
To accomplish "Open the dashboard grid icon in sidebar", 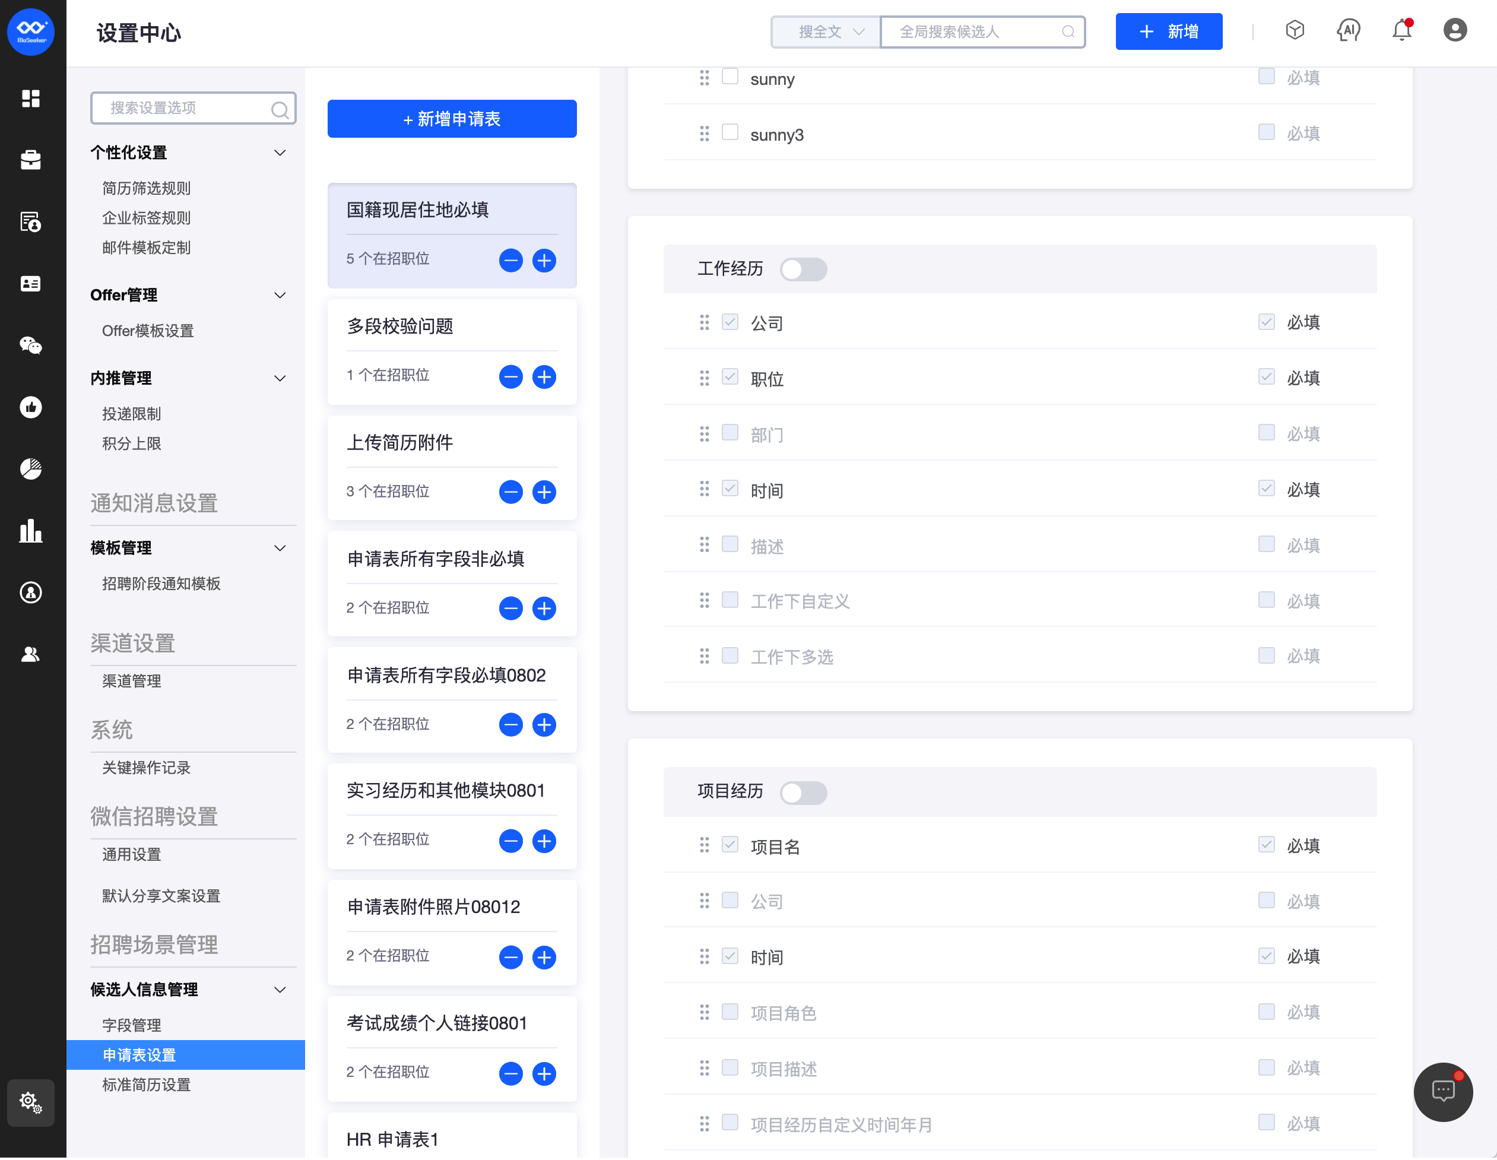I will [x=31, y=99].
